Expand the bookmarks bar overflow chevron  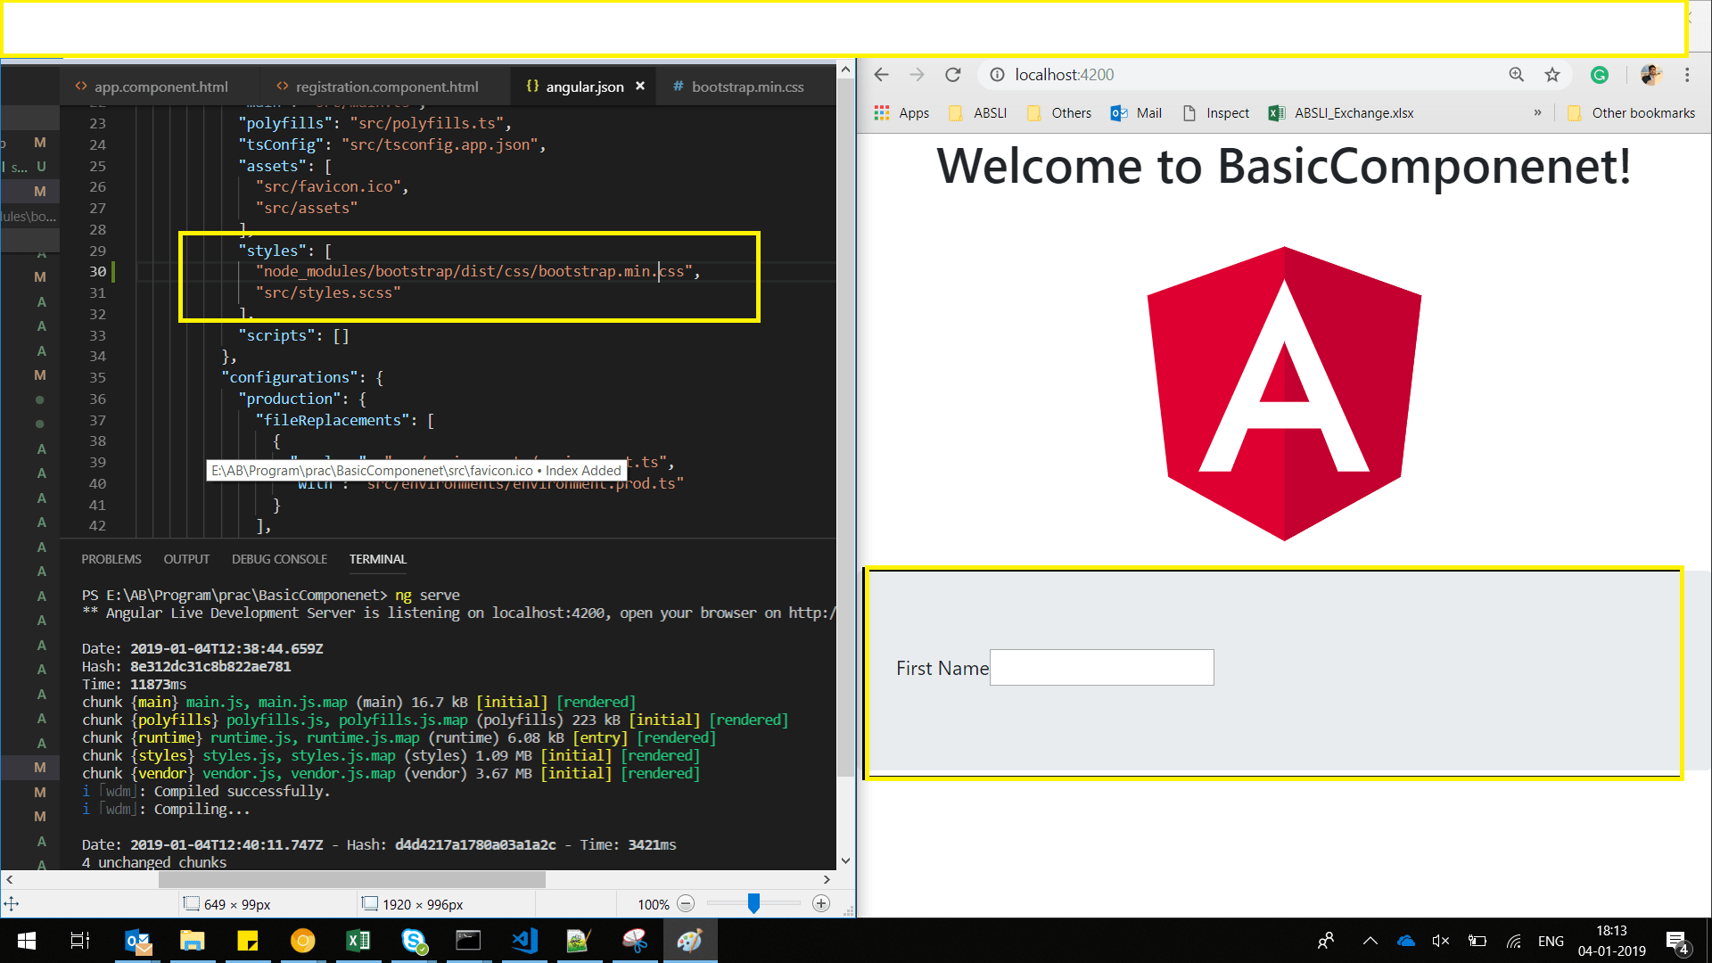pyautogui.click(x=1537, y=113)
